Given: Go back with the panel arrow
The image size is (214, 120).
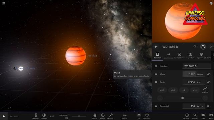Looking at the screenshot, I should tap(156, 47).
